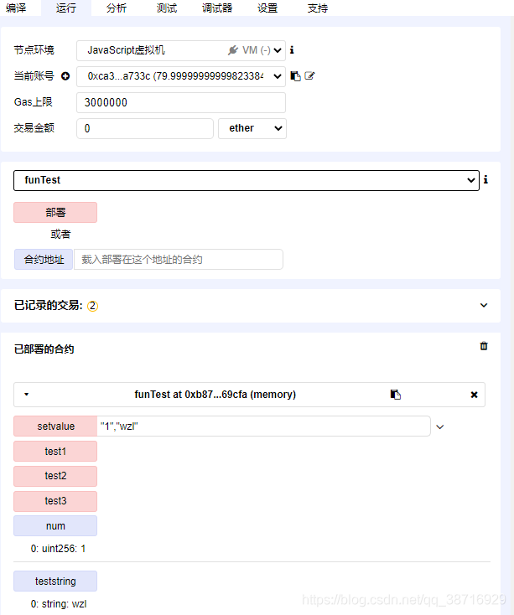Click the 已部署的合约 heading
Screen dimensions: 514x615
point(44,349)
